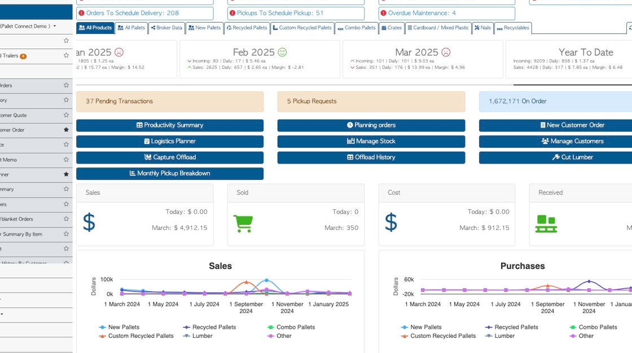Switch to the All Pallets tab
Image resolution: width=632 pixels, height=353 pixels.
coord(131,28)
